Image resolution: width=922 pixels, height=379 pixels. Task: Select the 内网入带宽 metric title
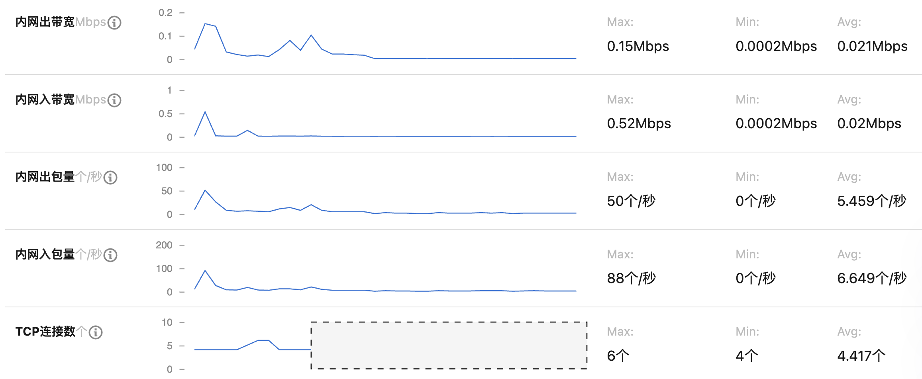45,100
